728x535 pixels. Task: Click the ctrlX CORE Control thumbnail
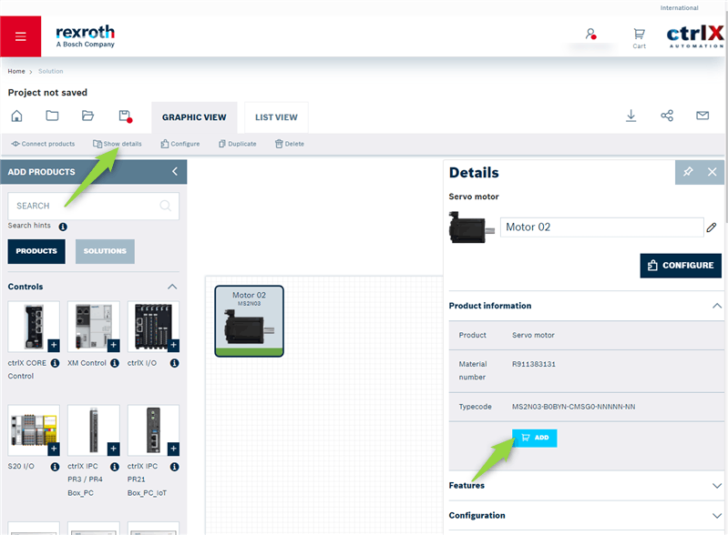(34, 327)
